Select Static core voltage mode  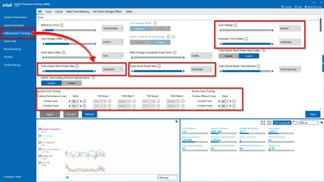tap(160, 29)
